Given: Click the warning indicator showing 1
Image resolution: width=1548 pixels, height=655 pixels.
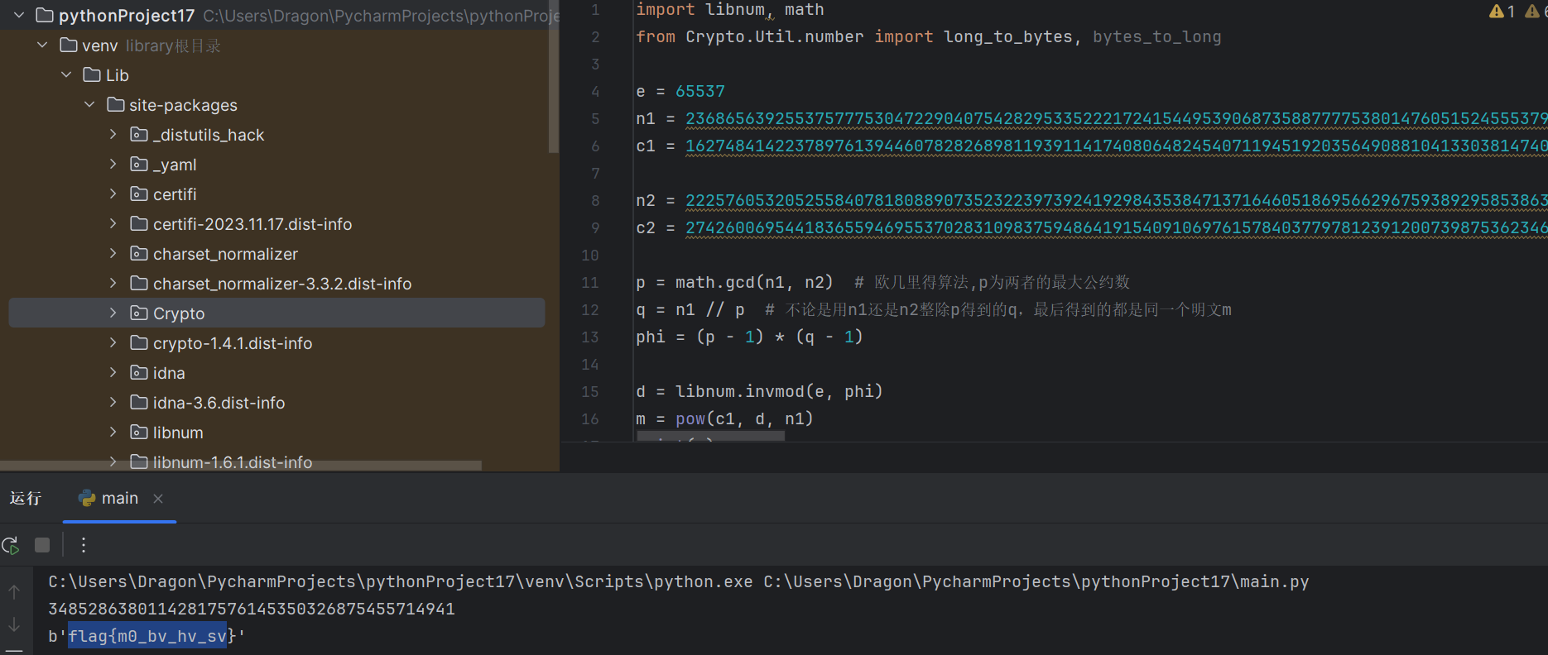Looking at the screenshot, I should [1502, 11].
